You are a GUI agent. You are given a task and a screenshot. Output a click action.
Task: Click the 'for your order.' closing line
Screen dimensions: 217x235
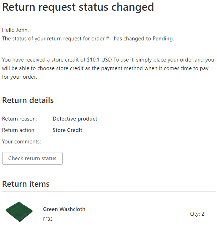click(20, 77)
